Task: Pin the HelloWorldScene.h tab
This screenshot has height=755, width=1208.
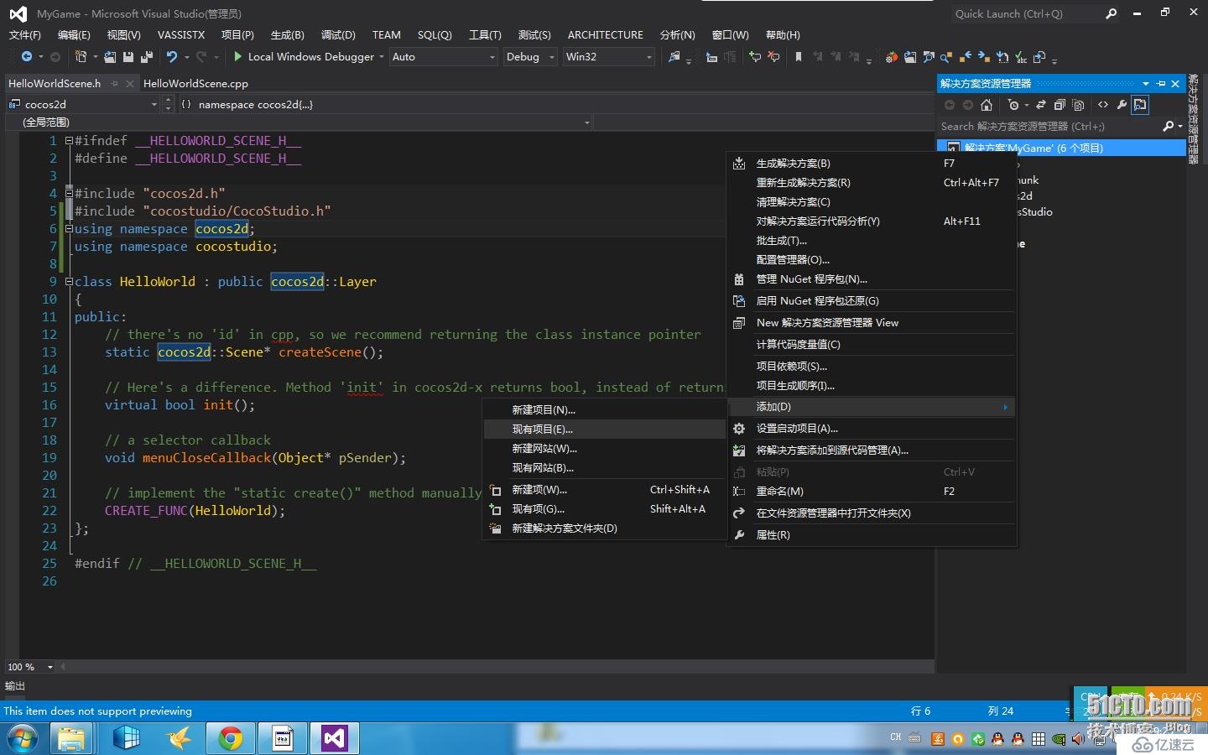Action: click(115, 83)
